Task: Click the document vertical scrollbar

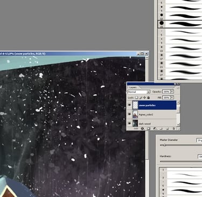Action: coord(147,126)
